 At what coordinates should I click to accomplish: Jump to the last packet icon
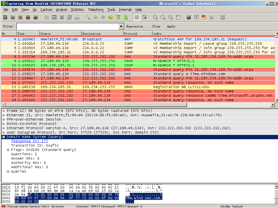[x=126, y=17]
